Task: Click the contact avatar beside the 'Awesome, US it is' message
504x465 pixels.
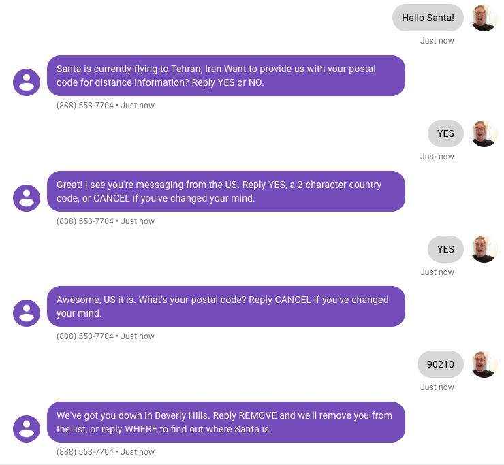Action: (x=27, y=313)
